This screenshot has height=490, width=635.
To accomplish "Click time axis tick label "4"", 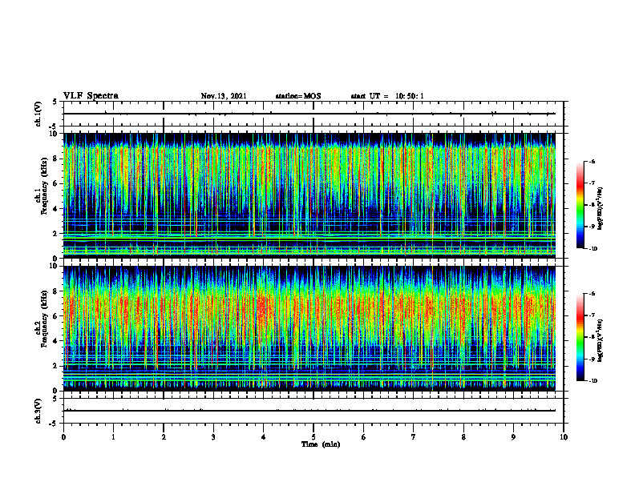I will pyautogui.click(x=264, y=437).
